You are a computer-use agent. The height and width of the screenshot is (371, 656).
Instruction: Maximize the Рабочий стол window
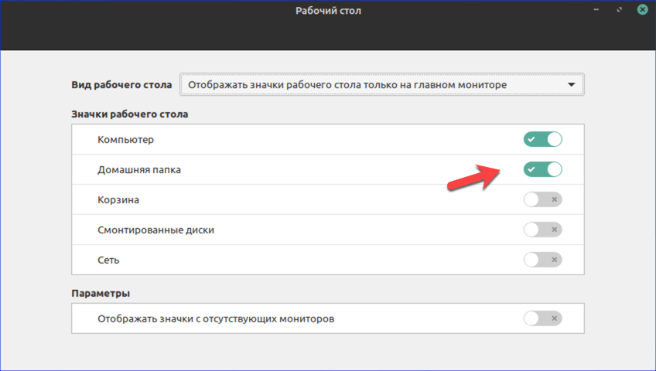619,9
